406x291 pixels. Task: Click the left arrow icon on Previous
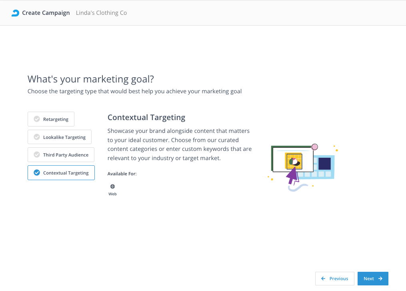[323, 279]
